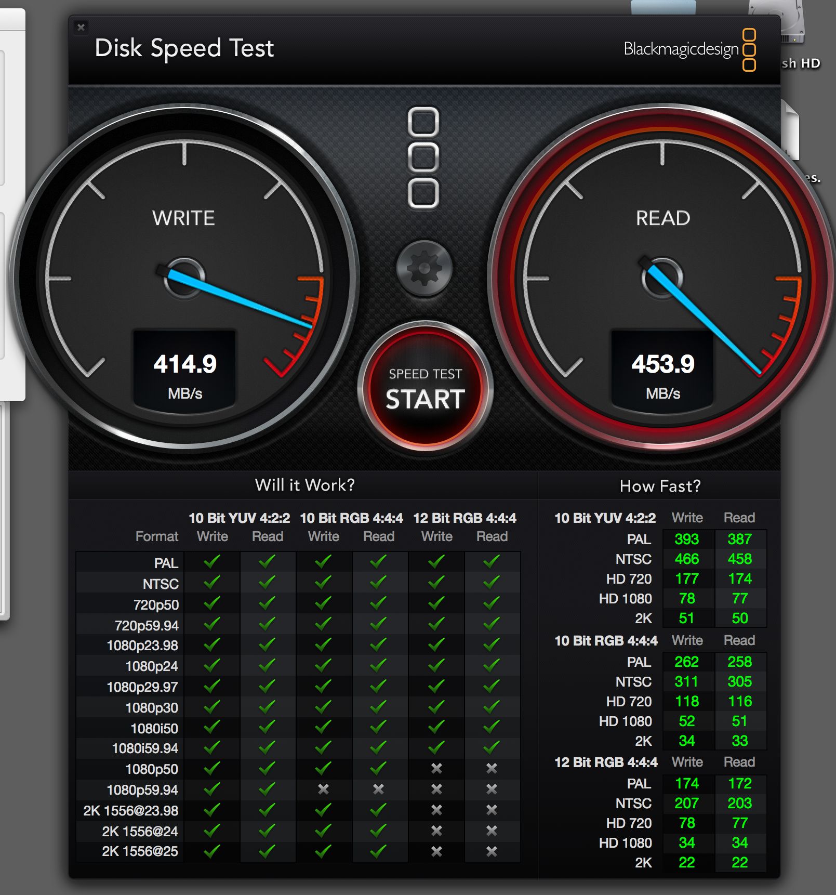Click the PAL 10 Bit YUV Write checkmark

pyautogui.click(x=212, y=562)
